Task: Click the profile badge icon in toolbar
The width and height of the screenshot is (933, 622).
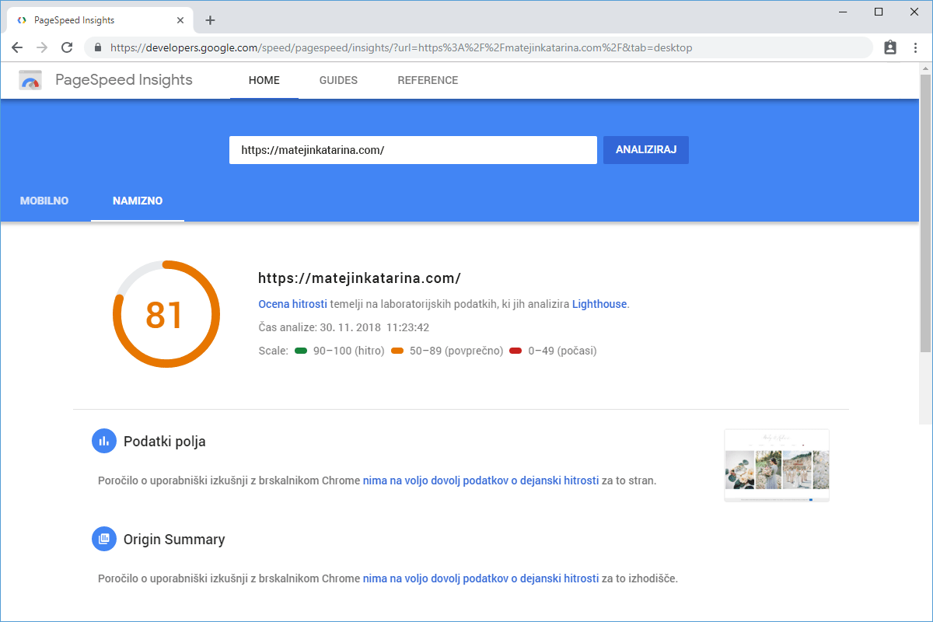Action: [890, 47]
